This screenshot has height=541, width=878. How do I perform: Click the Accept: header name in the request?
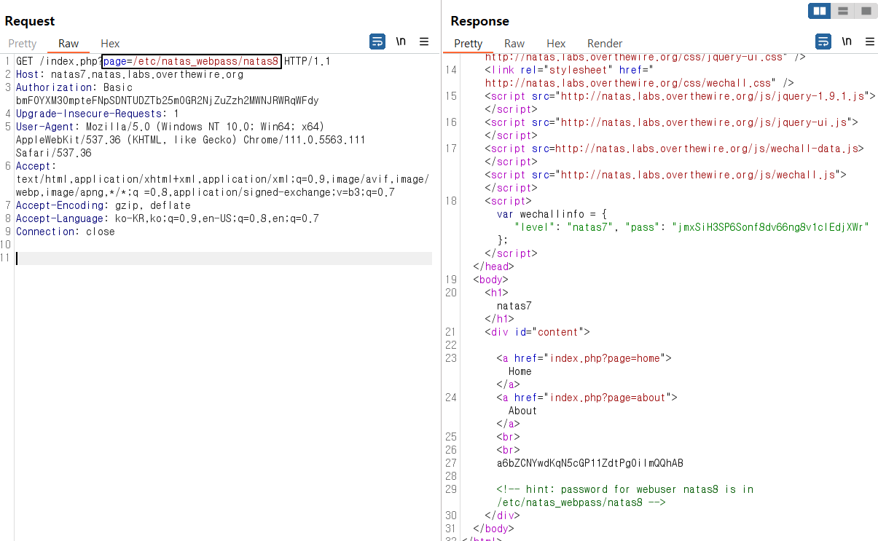coord(36,166)
